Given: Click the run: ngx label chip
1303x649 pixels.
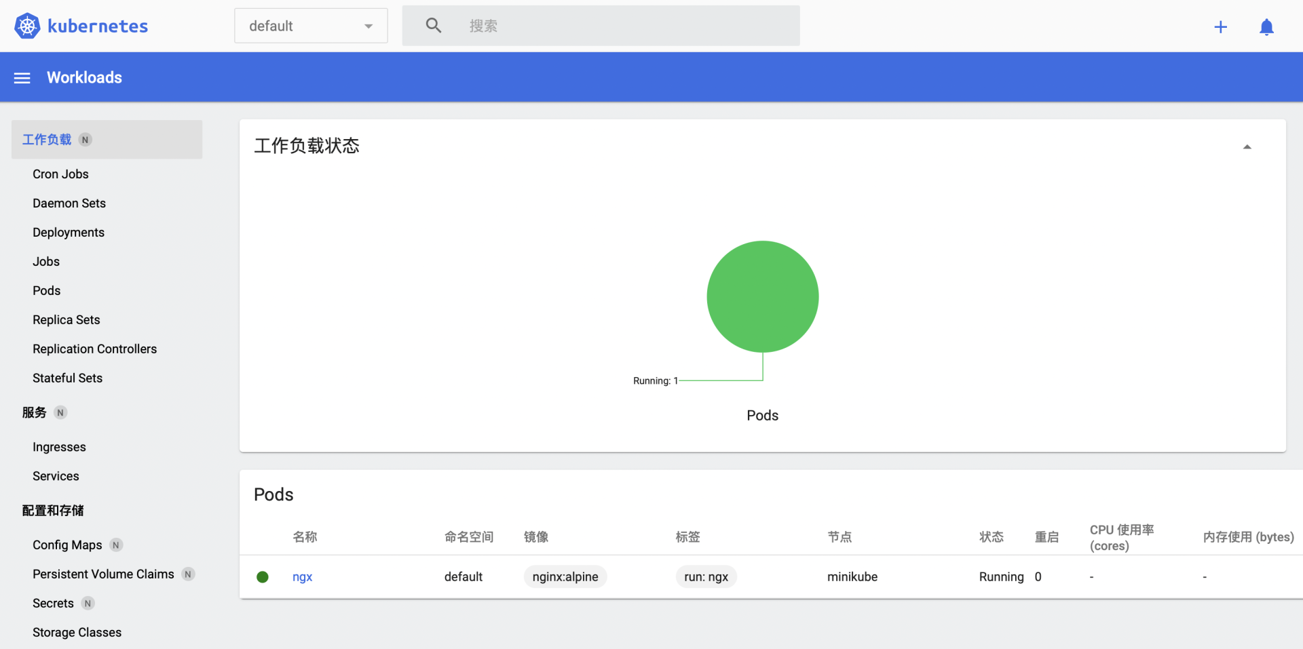Looking at the screenshot, I should [x=706, y=576].
